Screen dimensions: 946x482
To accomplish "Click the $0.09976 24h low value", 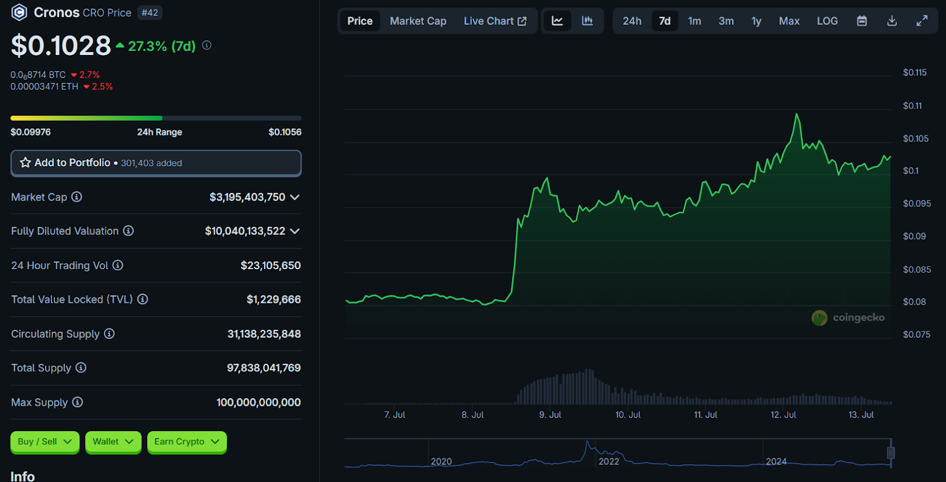I will tap(31, 132).
